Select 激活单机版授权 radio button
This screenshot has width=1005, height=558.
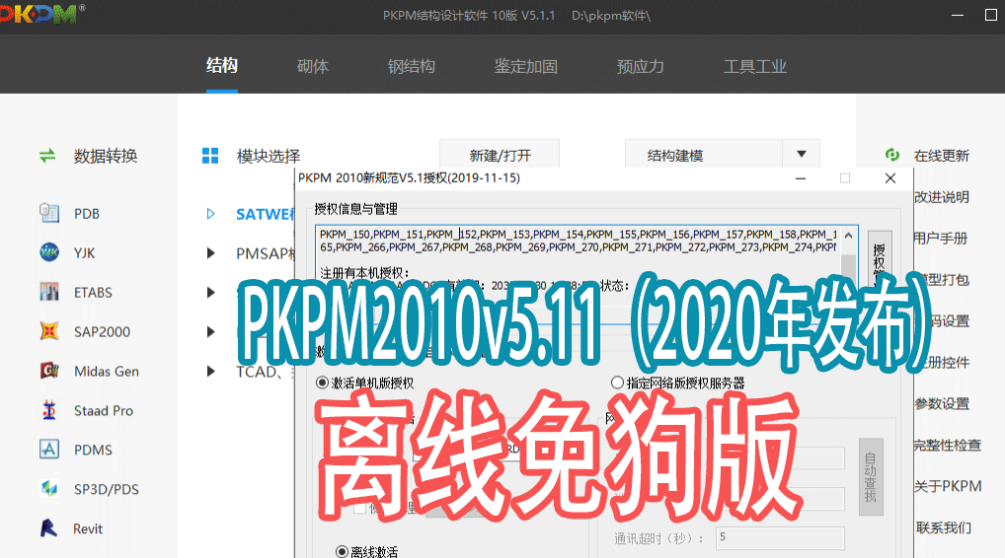pos(323,383)
